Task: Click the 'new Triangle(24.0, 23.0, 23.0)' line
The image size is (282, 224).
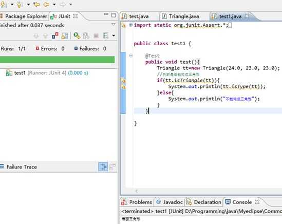Action: pyautogui.click(x=218, y=68)
